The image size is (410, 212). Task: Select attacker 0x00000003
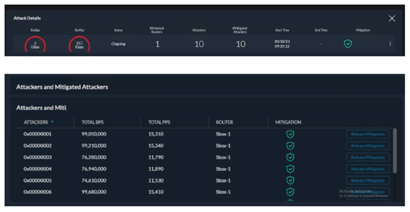tap(37, 157)
